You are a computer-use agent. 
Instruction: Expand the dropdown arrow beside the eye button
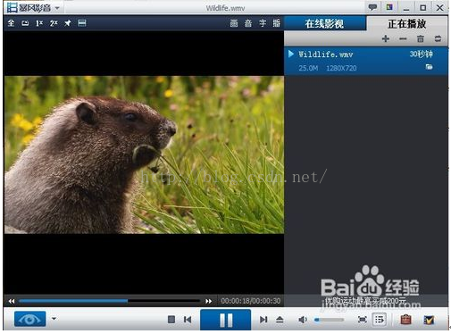[54, 319]
